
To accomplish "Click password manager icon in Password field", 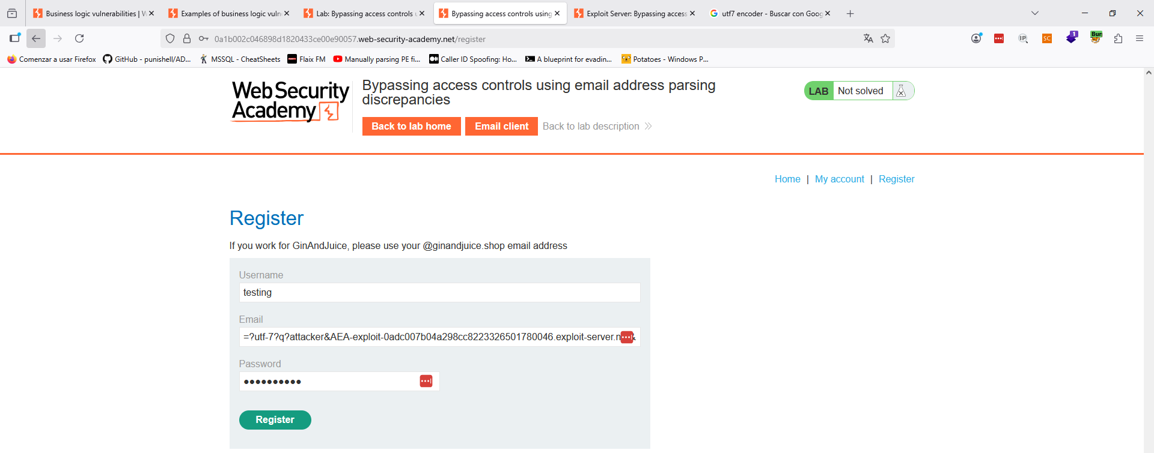I will coord(426,381).
